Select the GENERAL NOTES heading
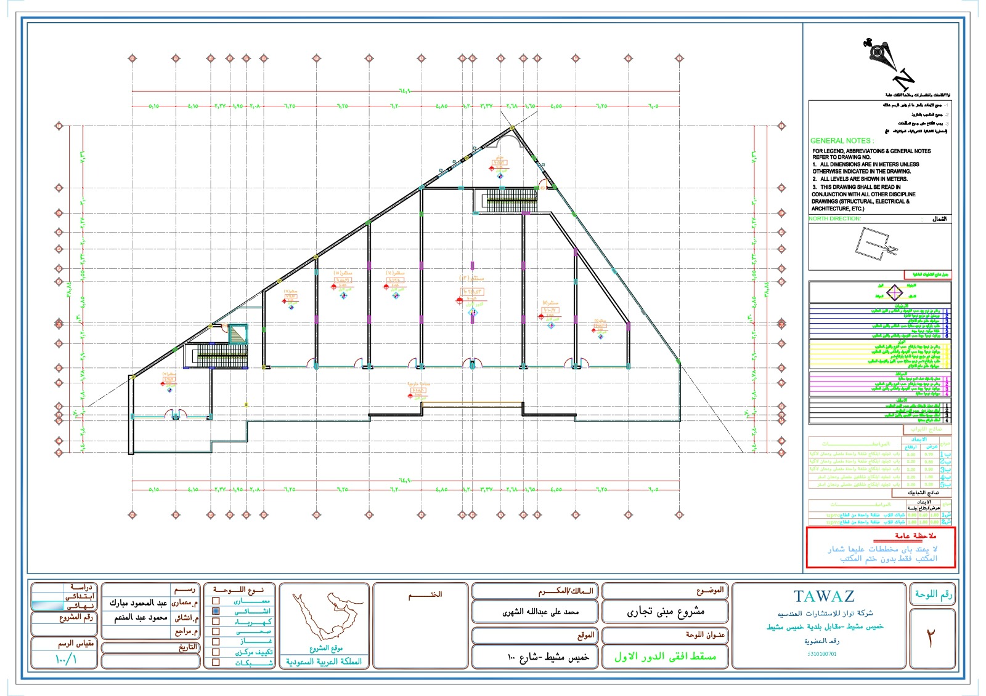Screen dimensions: 986x696 [842, 141]
